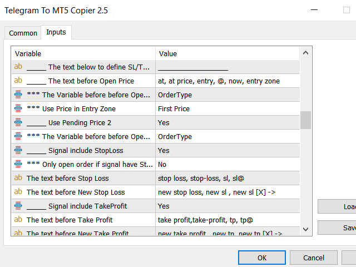Viewport: 356px width, 267px height.
Task: Click the enum icon beside 'Signal include StopLoss'
Action: pos(18,150)
